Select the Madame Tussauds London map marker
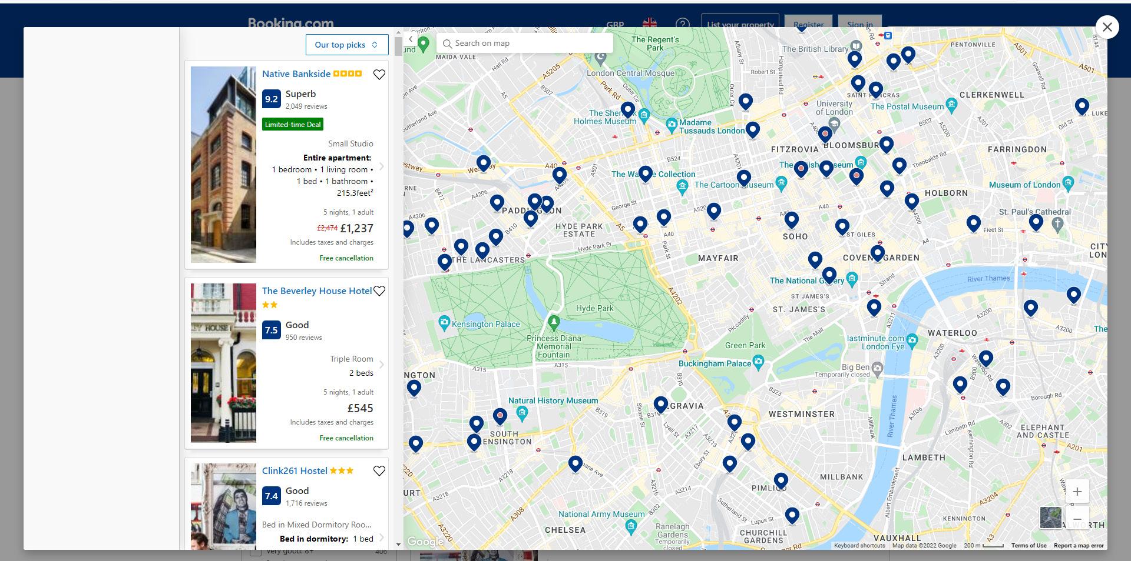This screenshot has width=1131, height=561. point(671,124)
